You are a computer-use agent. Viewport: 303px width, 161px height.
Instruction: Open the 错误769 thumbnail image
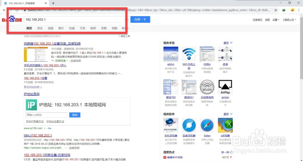[x=171, y=87]
